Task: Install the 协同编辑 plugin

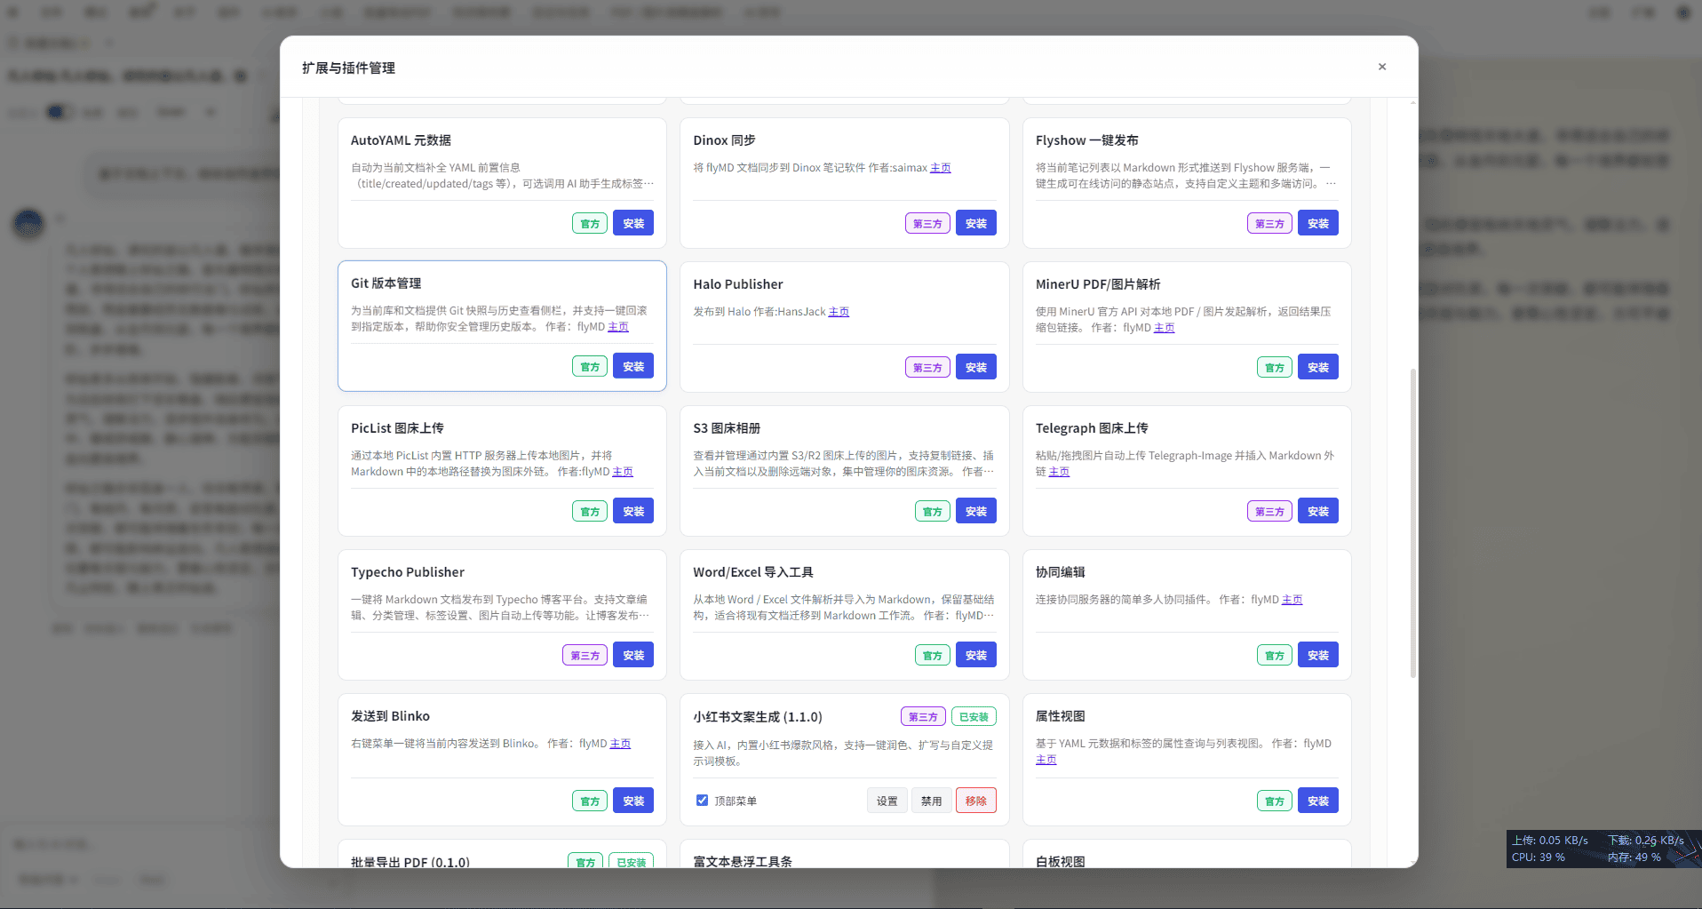Action: coord(1318,655)
